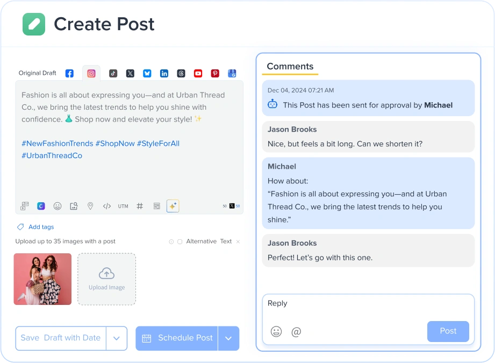Select the emoji picker in the composer toolbar
This screenshot has height=363, width=495.
(x=58, y=206)
